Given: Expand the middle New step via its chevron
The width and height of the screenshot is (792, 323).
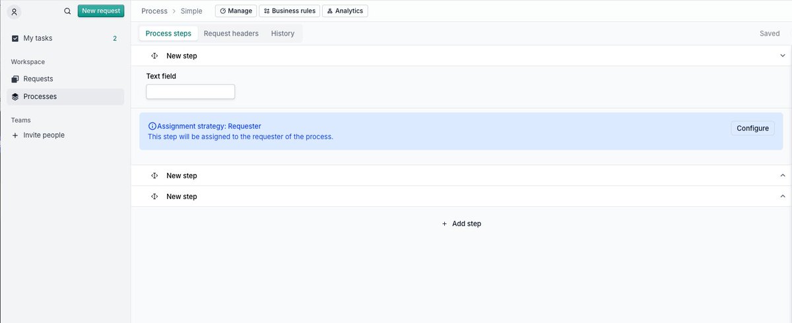Looking at the screenshot, I should 783,176.
